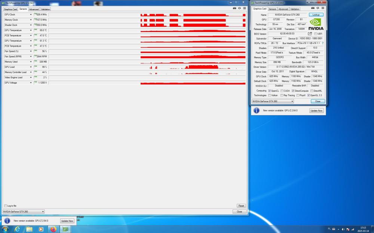Open the Memory Clock sensor dropdown
This screenshot has height=233, width=374.
(31, 20)
